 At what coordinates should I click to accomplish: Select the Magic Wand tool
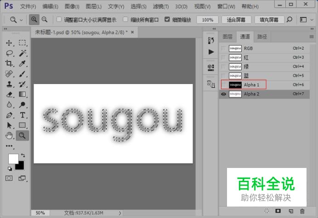(23, 53)
